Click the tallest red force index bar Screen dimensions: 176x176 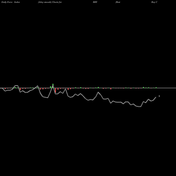point(56,90)
